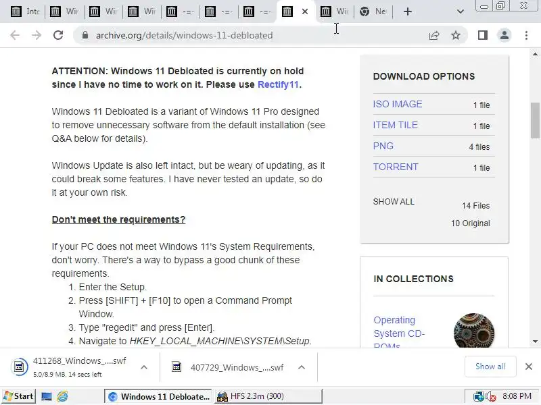Click the '4 files' count next to PNG
The height and width of the screenshot is (405, 541).
pos(479,146)
